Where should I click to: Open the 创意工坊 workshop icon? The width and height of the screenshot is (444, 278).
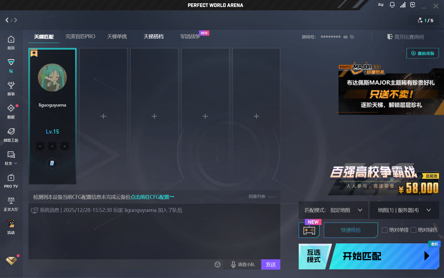coord(11,134)
